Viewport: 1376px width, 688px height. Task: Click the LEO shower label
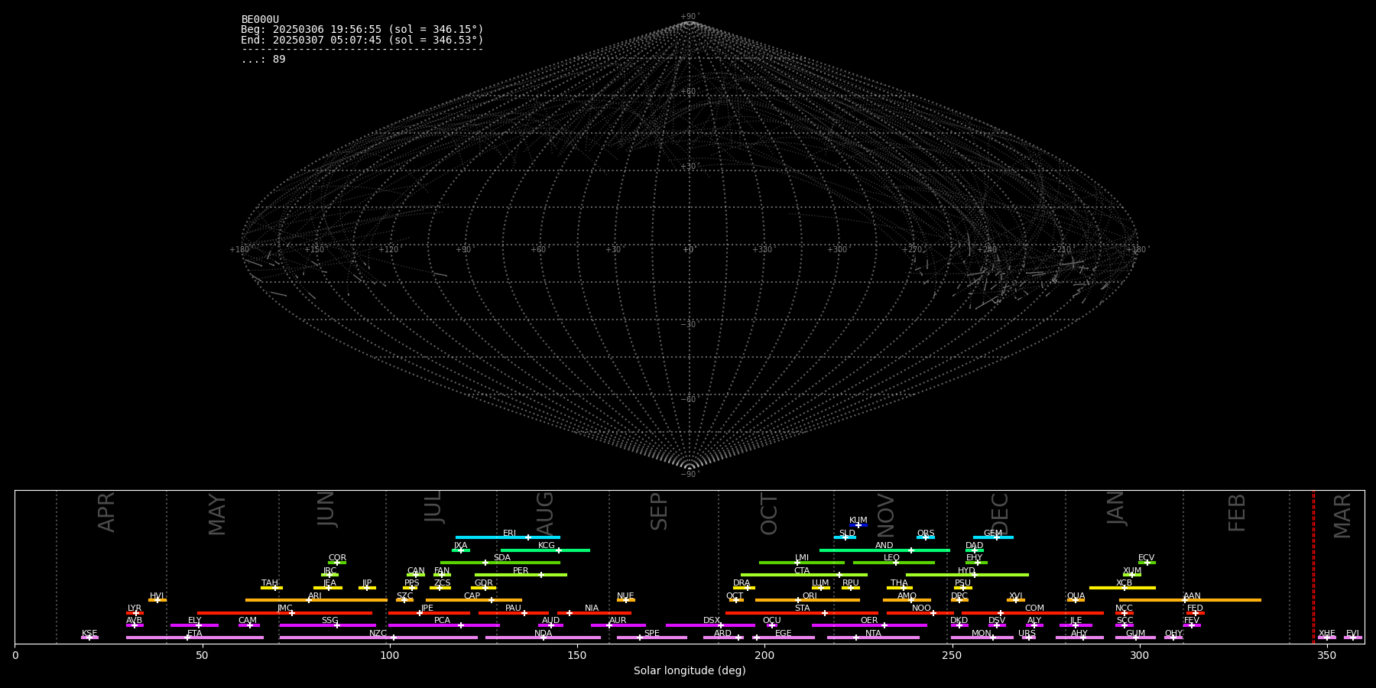pyautogui.click(x=891, y=558)
